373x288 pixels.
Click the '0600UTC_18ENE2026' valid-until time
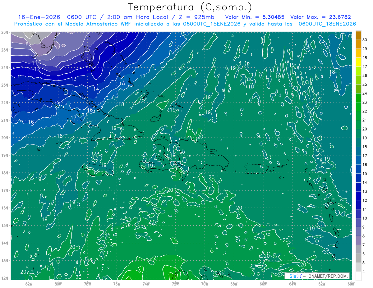click(327, 24)
